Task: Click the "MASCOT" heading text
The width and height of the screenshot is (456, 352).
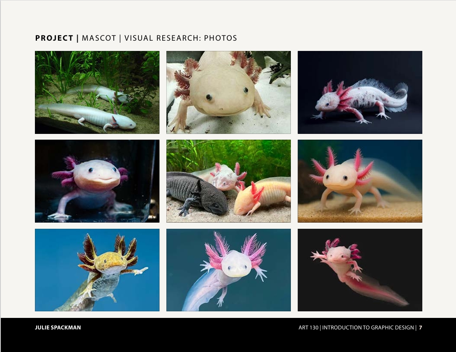Action: click(x=99, y=38)
